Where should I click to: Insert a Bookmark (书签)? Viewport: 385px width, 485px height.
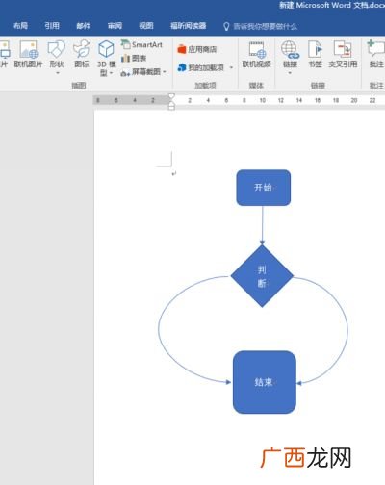coord(315,54)
